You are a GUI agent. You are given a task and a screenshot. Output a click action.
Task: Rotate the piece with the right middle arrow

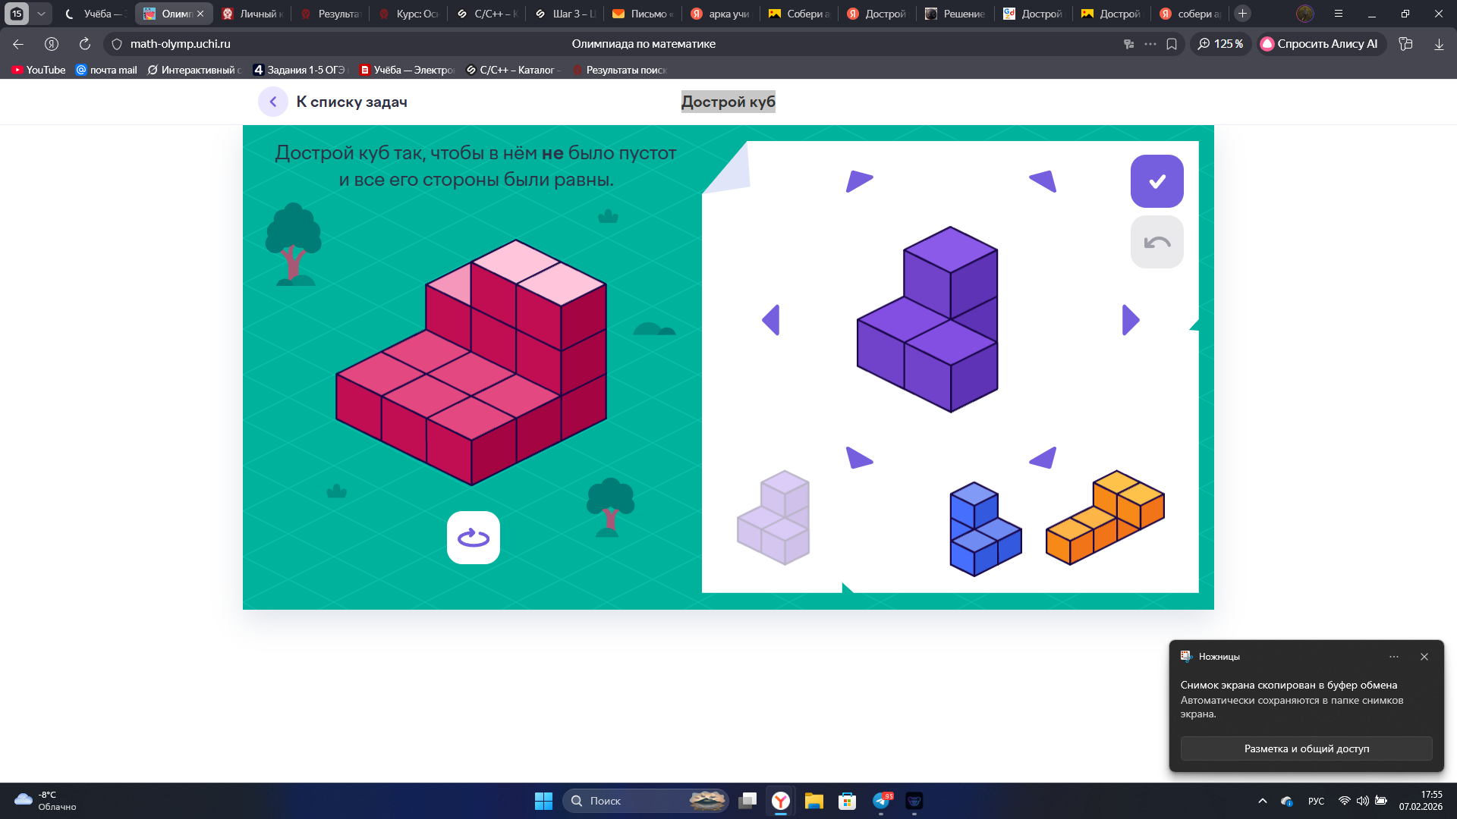click(x=1130, y=320)
